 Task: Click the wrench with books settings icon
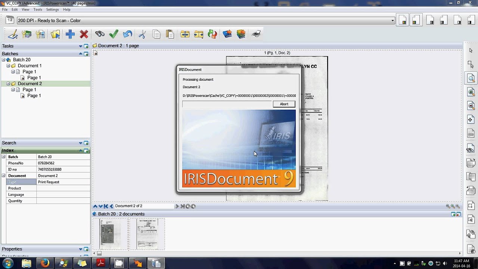point(27,34)
